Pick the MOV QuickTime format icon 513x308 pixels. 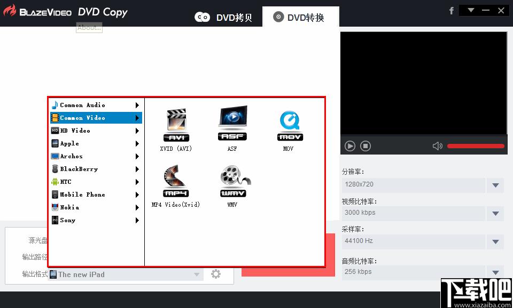pos(290,126)
